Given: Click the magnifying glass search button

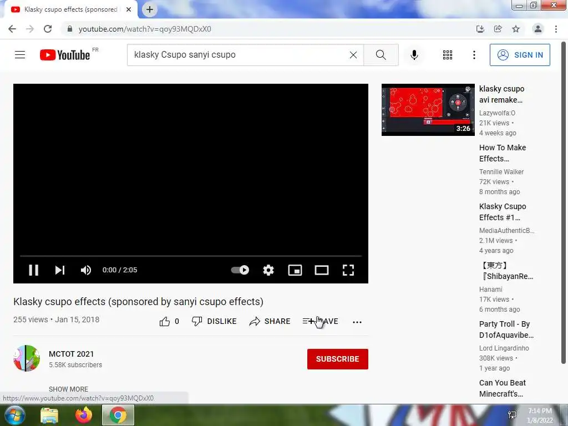Looking at the screenshot, I should [x=381, y=55].
